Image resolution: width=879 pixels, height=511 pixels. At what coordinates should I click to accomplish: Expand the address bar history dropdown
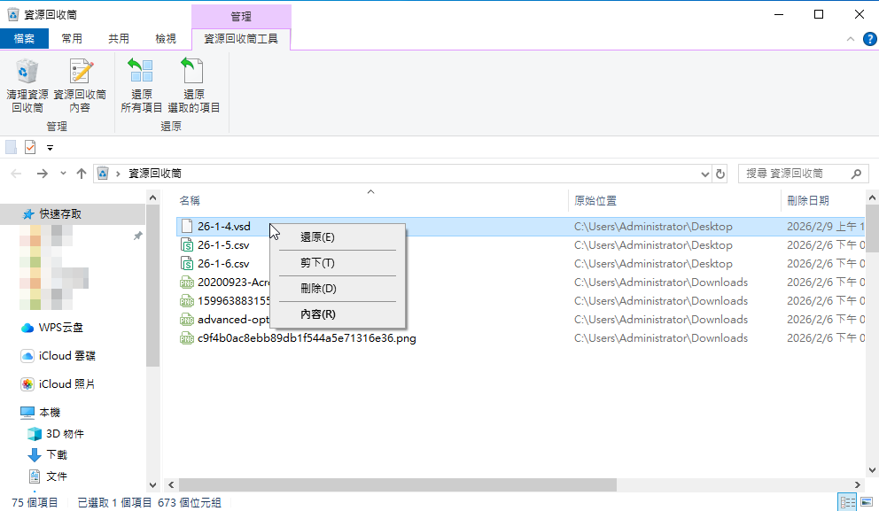point(705,174)
